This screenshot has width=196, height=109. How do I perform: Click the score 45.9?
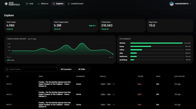tap(140, 94)
